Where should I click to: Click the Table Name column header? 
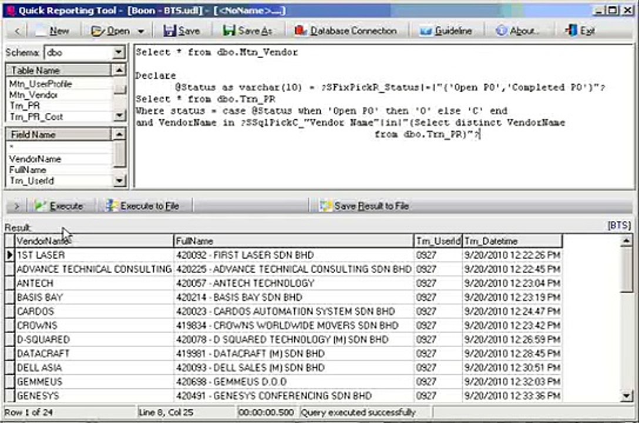tap(58, 70)
